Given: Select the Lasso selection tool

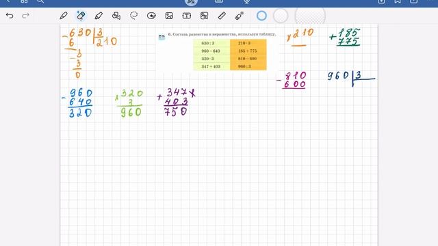Looking at the screenshot, I should 134,16.
